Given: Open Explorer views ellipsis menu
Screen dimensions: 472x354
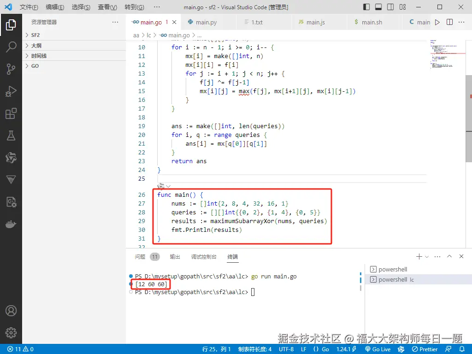Looking at the screenshot, I should (x=115, y=22).
